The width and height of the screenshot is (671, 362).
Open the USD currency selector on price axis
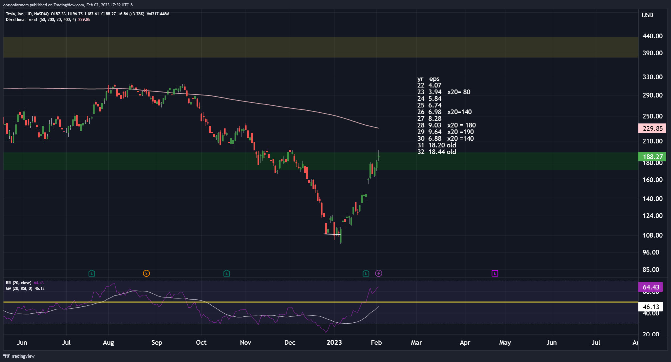click(647, 15)
